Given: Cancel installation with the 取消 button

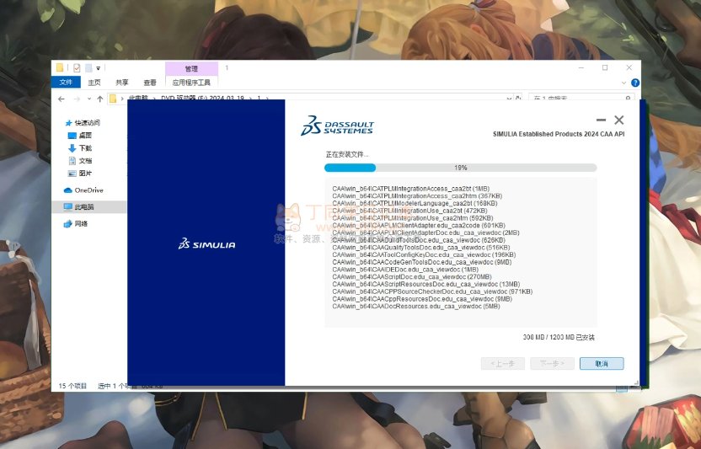Looking at the screenshot, I should pos(602,364).
